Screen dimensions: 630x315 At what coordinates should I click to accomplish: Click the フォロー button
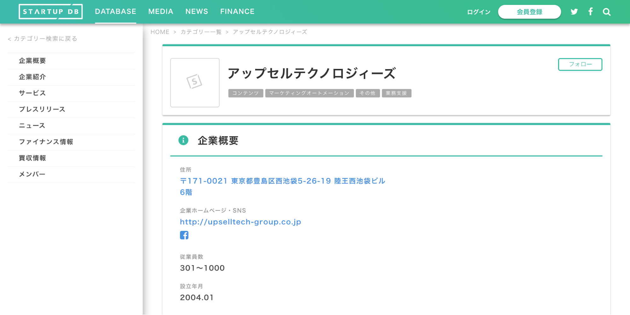click(580, 64)
